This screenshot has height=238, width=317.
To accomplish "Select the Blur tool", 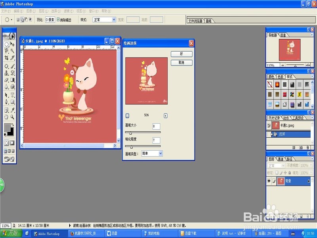I will click(x=6, y=86).
